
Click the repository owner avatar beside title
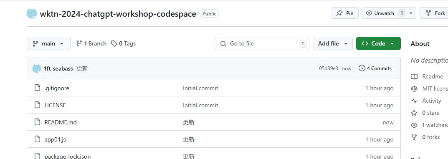(32, 13)
